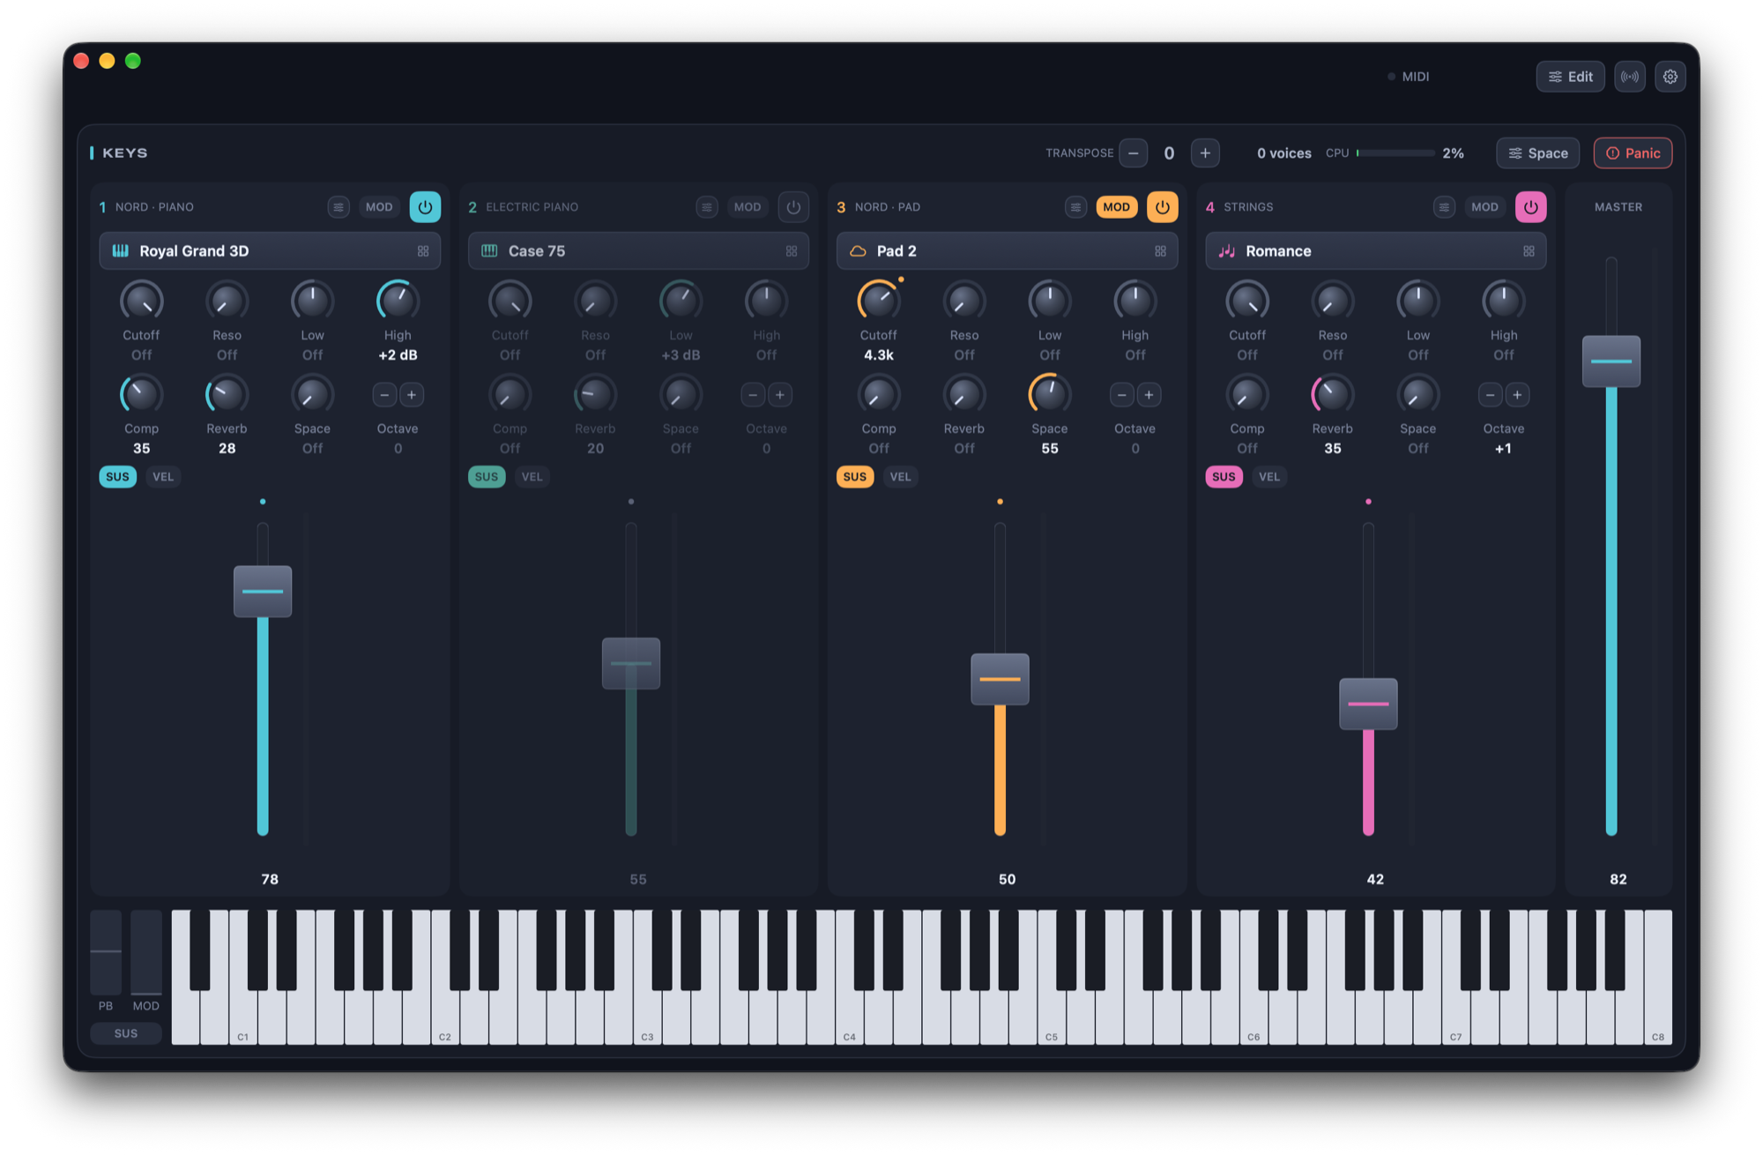1763x1155 pixels.
Task: Increase transpose with plus button
Action: coord(1205,153)
